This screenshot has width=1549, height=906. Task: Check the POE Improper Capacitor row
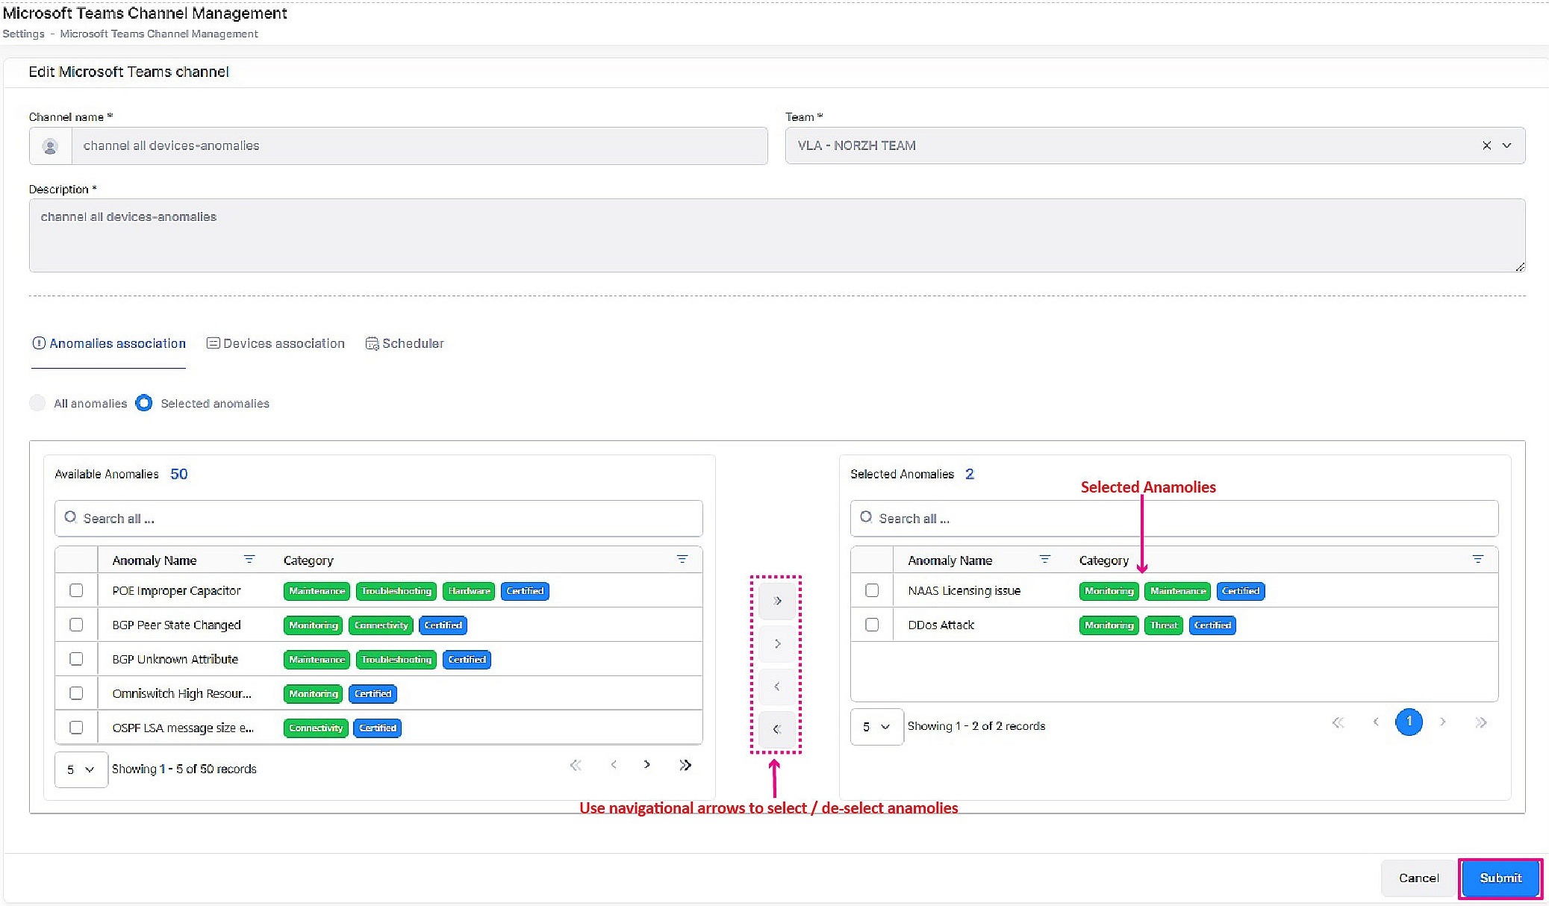coord(76,590)
